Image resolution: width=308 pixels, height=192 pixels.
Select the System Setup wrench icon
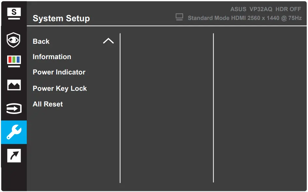pyautogui.click(x=14, y=132)
